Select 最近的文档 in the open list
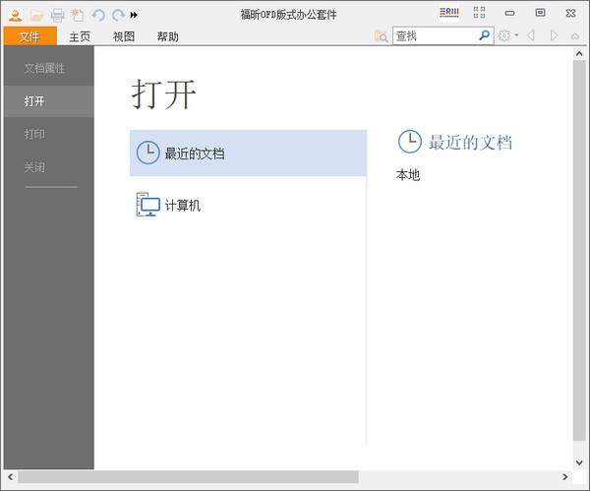The image size is (590, 491). tap(195, 153)
